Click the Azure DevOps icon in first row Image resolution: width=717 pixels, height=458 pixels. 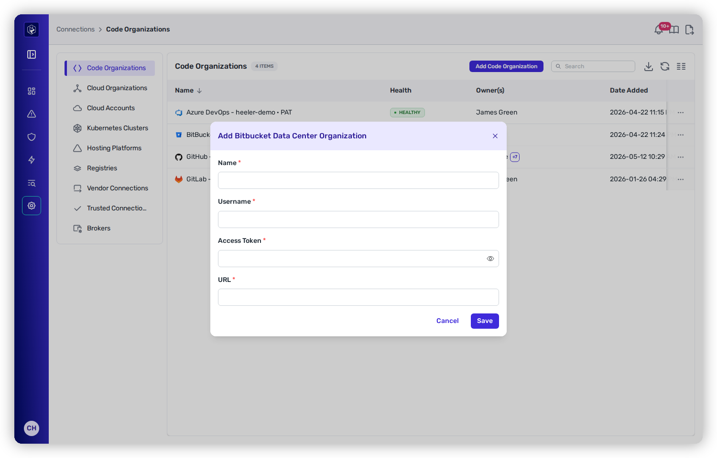click(x=179, y=113)
